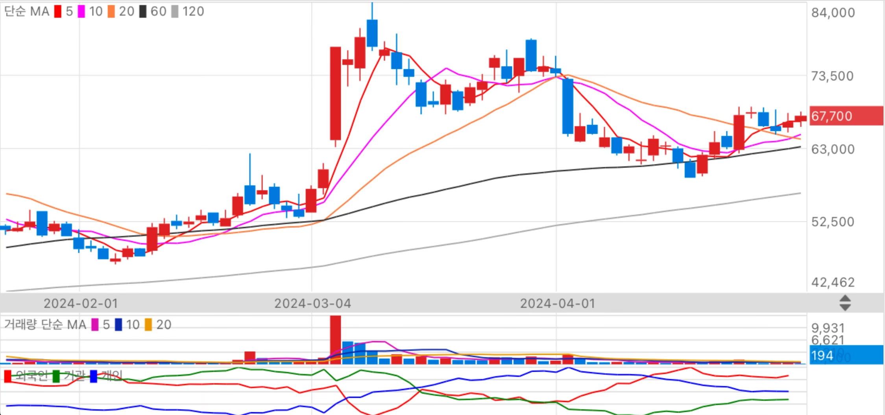Click the 거래량 단순 MA legend label
Image resolution: width=885 pixels, height=415 pixels.
click(45, 325)
